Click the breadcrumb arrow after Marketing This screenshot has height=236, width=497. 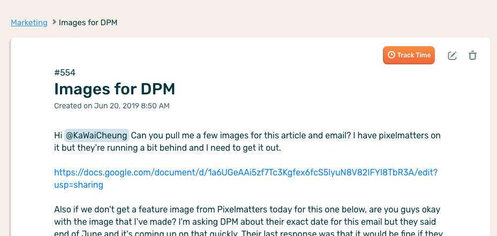coord(54,23)
